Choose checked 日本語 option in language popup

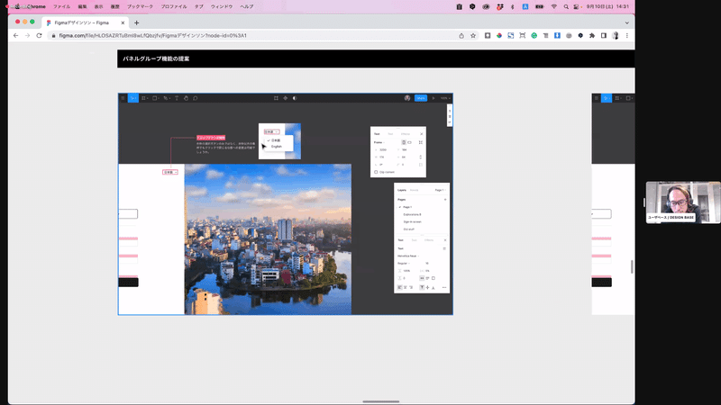275,140
